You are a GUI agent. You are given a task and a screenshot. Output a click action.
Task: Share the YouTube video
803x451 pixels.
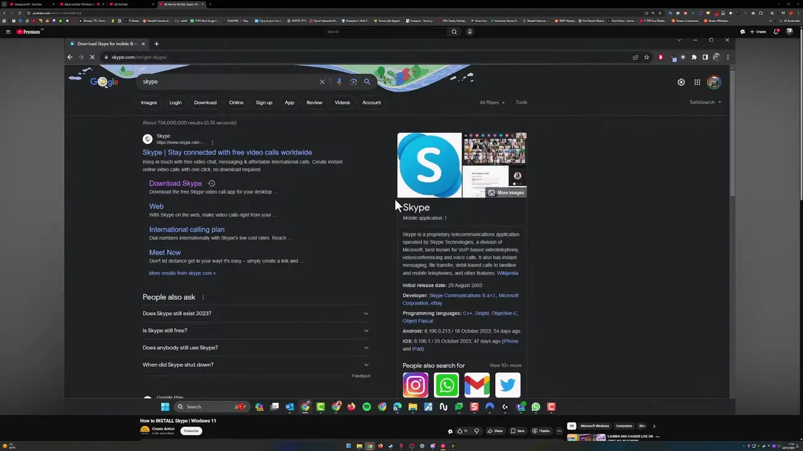click(x=495, y=431)
